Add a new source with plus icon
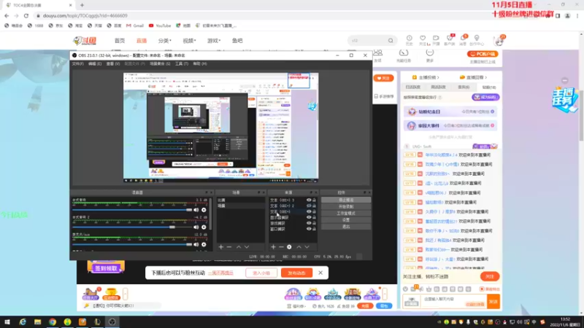This screenshot has width=584, height=328. point(273,247)
